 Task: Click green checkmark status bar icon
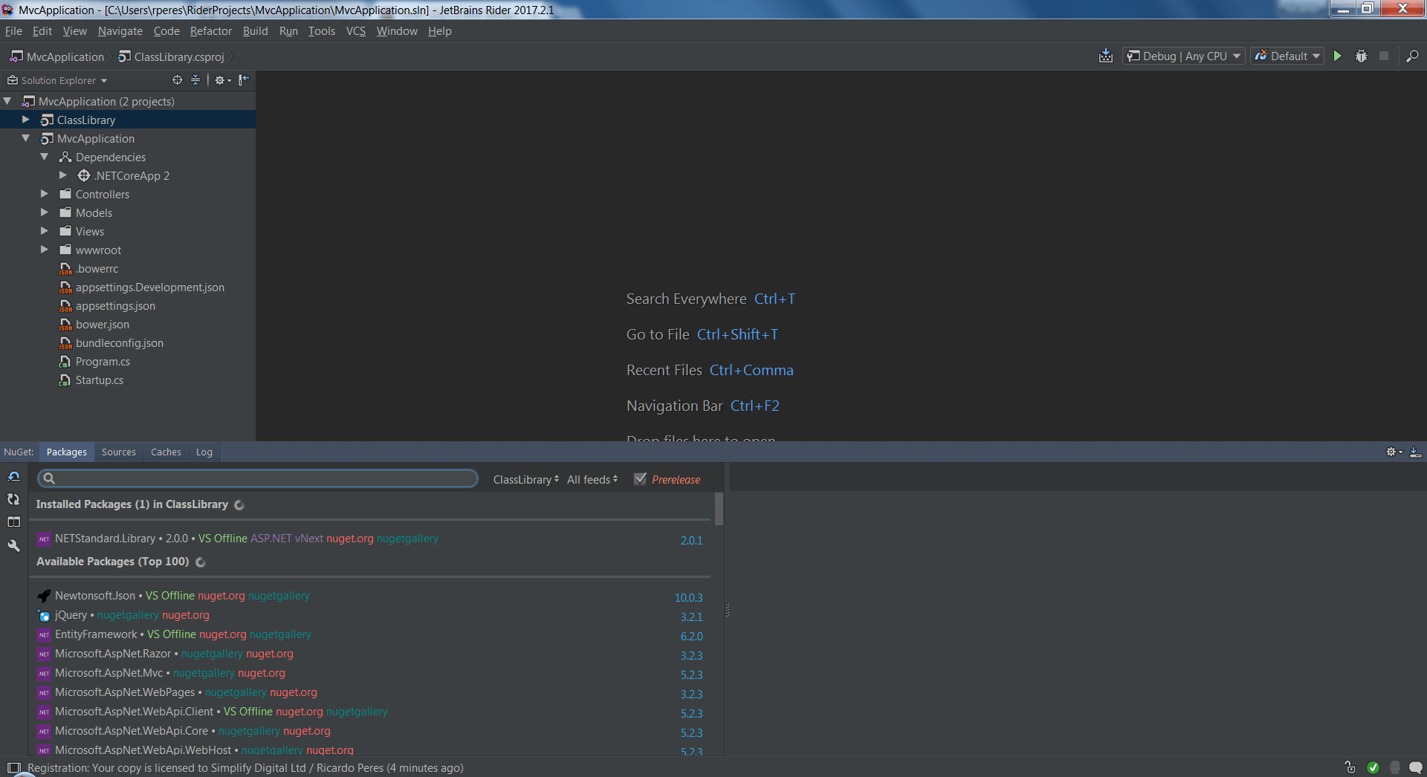coord(1373,768)
